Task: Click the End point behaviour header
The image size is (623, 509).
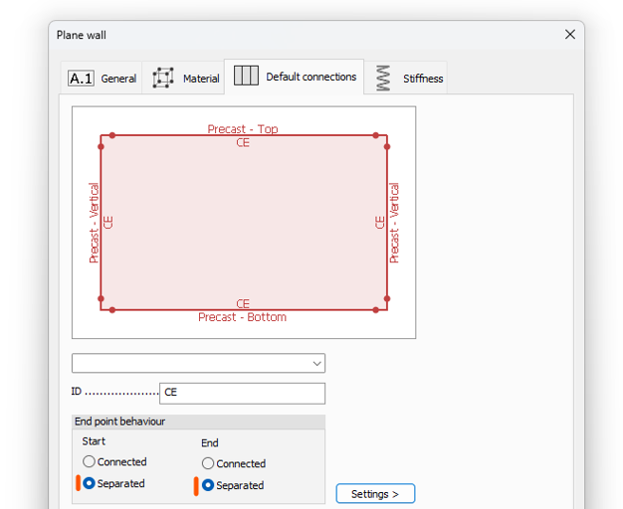Action: point(198,422)
